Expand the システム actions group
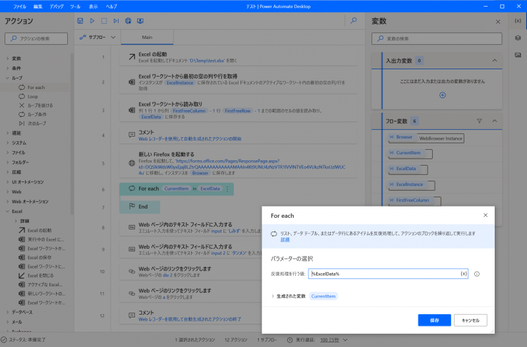 (7, 142)
